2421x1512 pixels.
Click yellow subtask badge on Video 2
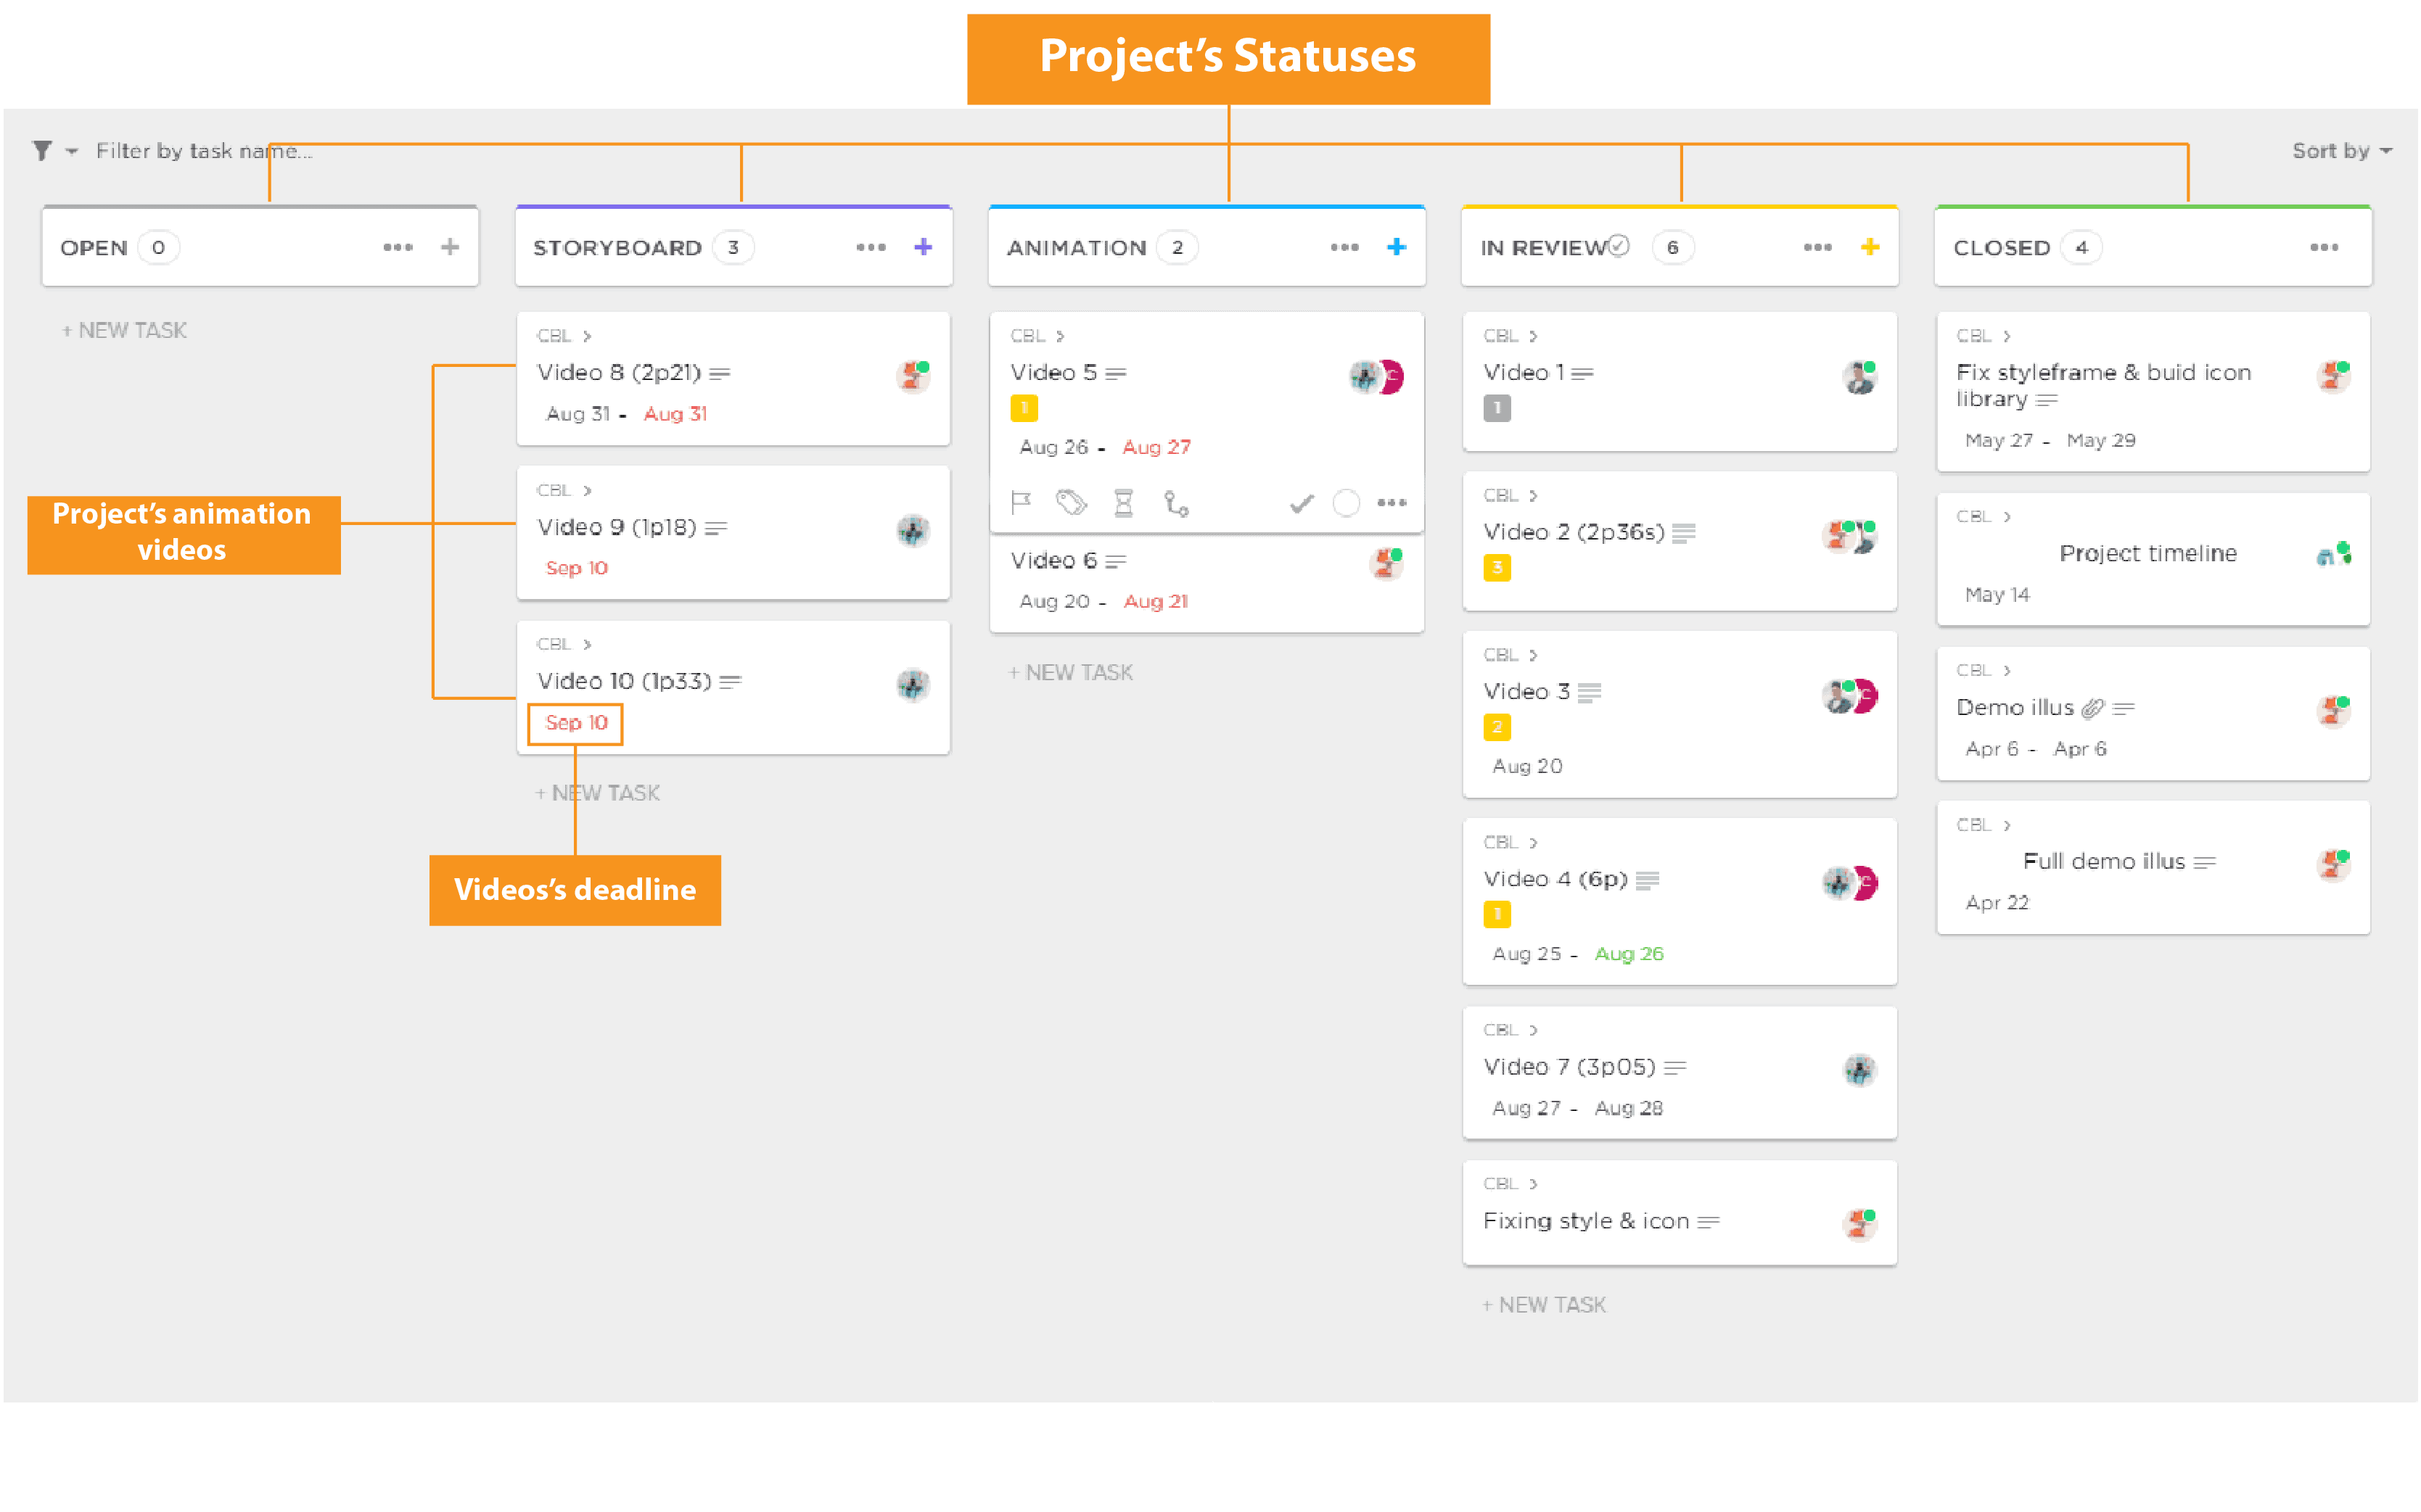pyautogui.click(x=1497, y=568)
